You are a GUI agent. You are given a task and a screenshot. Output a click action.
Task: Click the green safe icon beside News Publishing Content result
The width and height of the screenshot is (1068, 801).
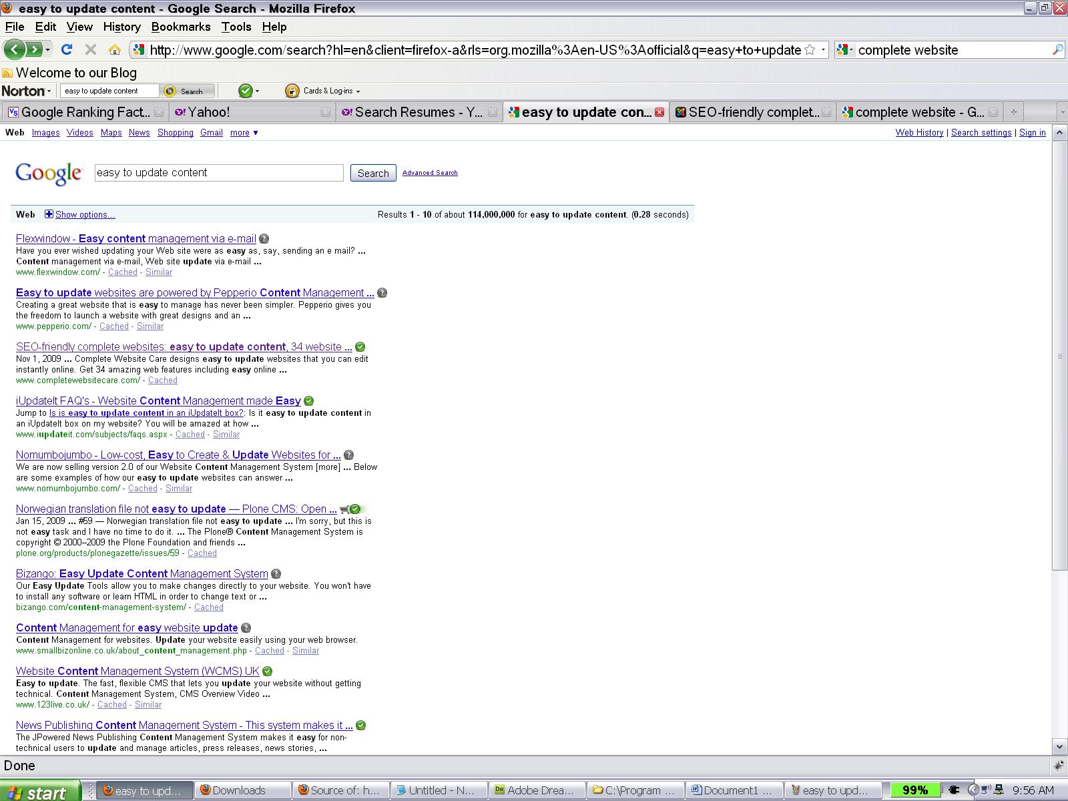tap(361, 726)
